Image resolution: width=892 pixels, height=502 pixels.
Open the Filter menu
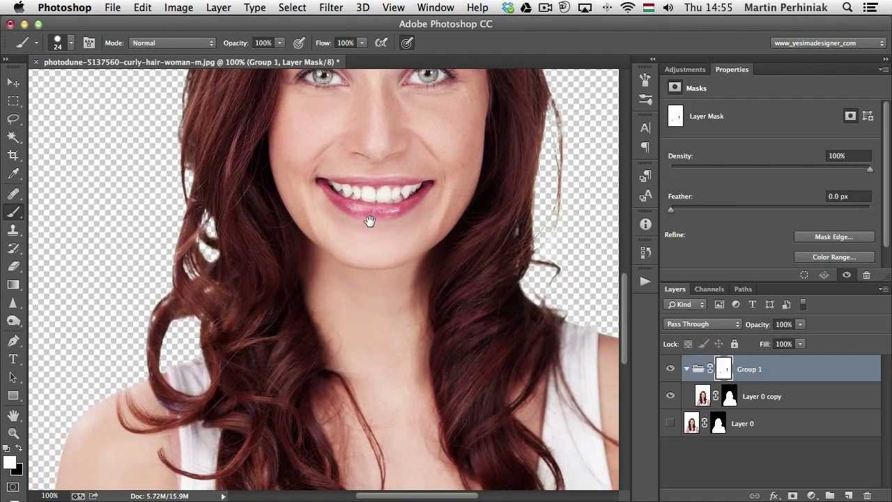point(331,8)
